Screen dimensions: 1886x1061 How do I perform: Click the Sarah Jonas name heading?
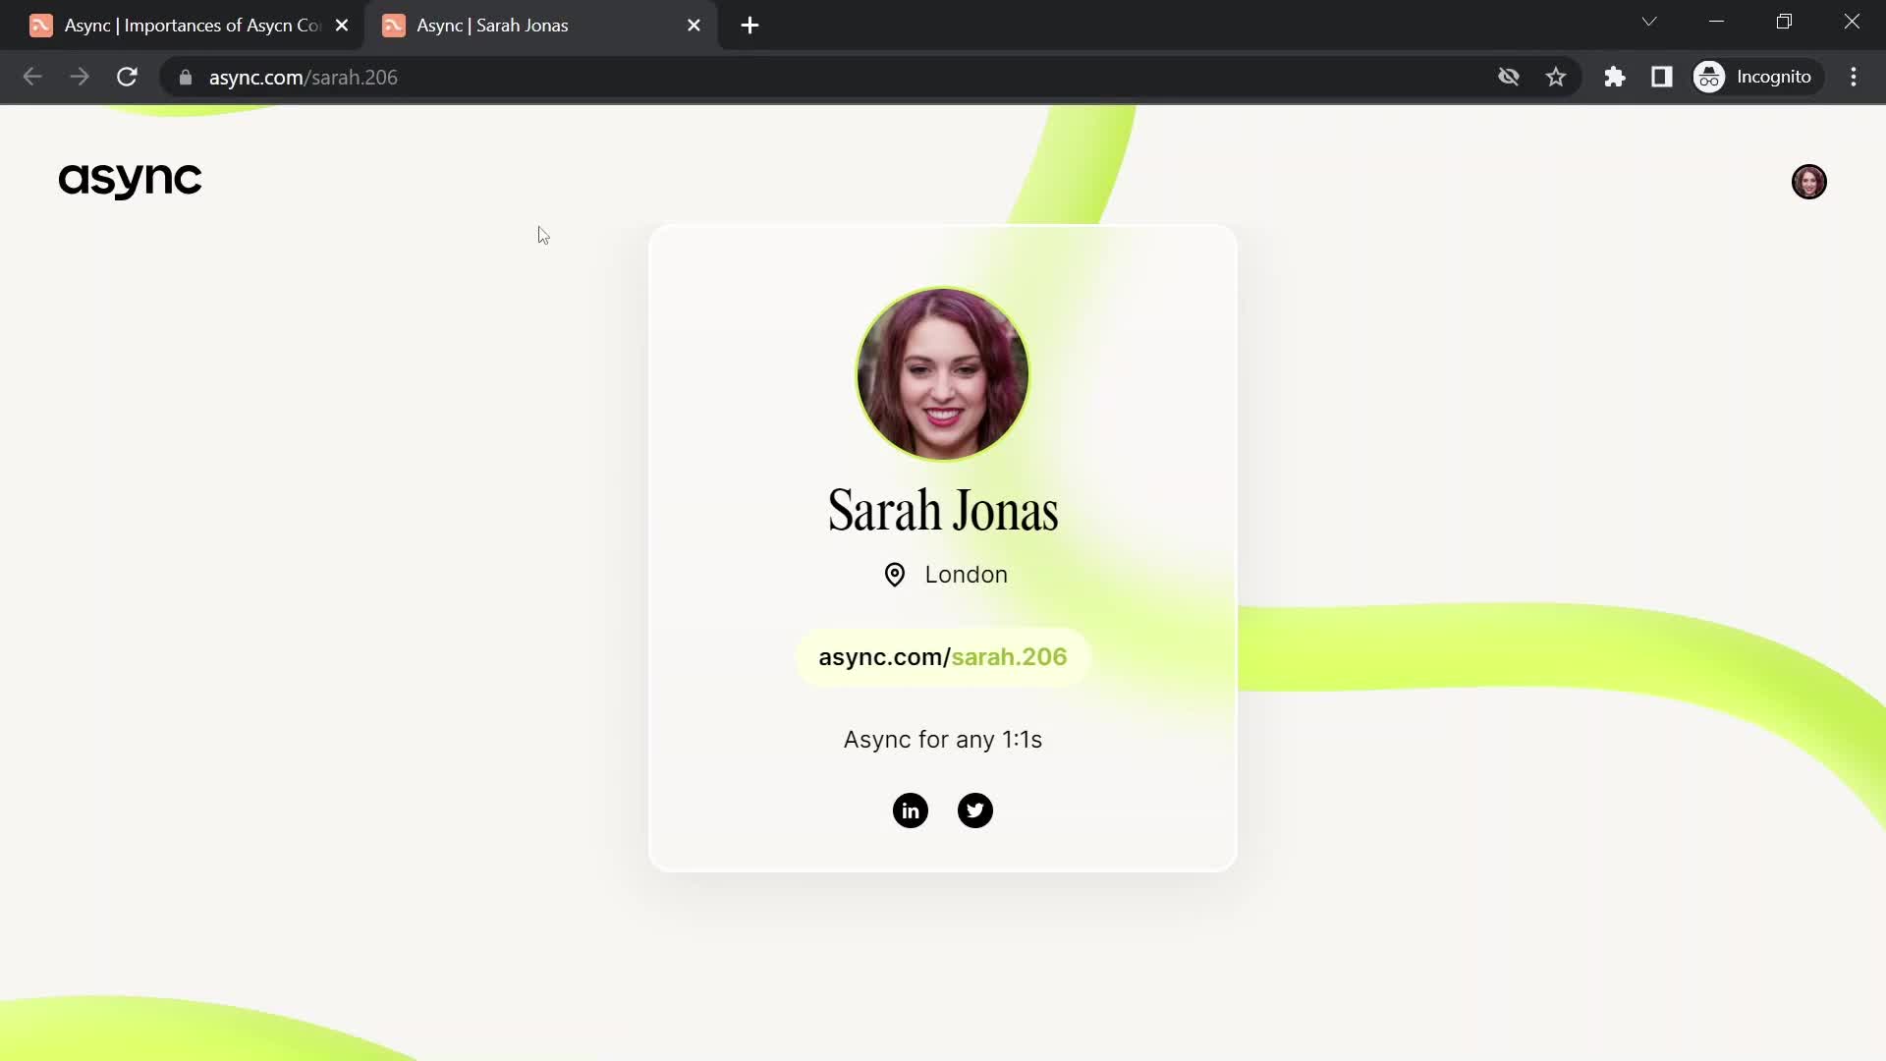pyautogui.click(x=942, y=511)
